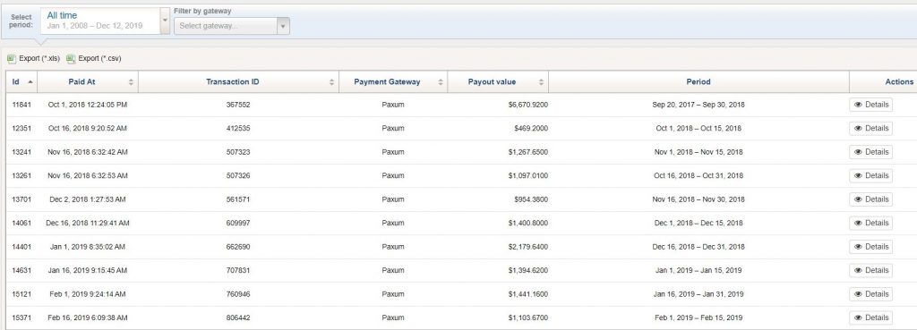Click period Oct 16, 2018 – Oct 31, 2018

[698, 176]
